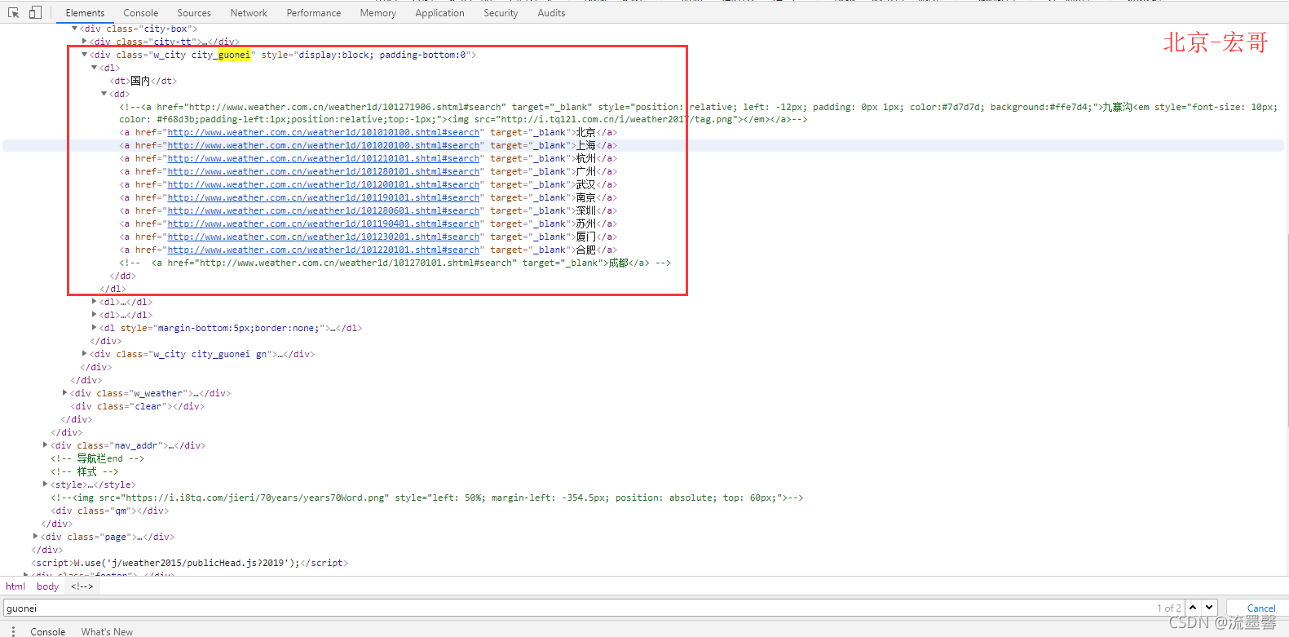Cancel the element search
Viewport: 1289px width, 637px height.
(1260, 608)
